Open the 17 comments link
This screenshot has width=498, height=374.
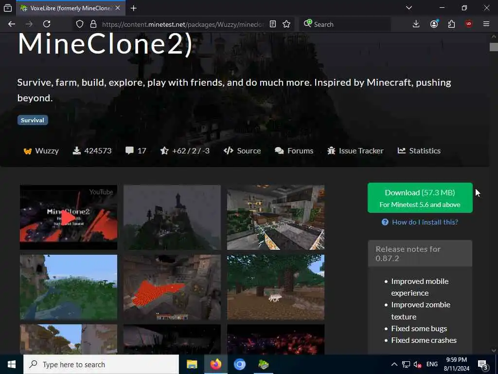click(136, 151)
